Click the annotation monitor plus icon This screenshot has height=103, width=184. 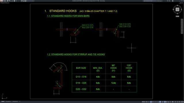pos(176,102)
